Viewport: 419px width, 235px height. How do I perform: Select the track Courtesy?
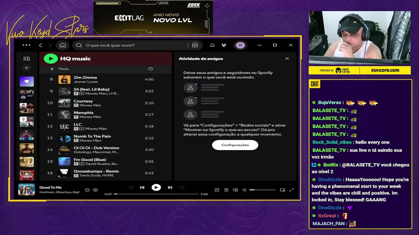pyautogui.click(x=83, y=101)
